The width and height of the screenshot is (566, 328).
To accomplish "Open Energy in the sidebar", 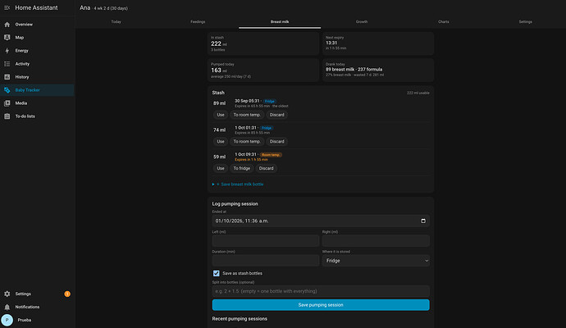I will tap(37, 51).
